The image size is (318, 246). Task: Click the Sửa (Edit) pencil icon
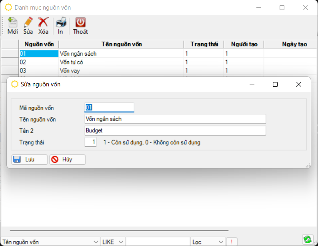[28, 22]
